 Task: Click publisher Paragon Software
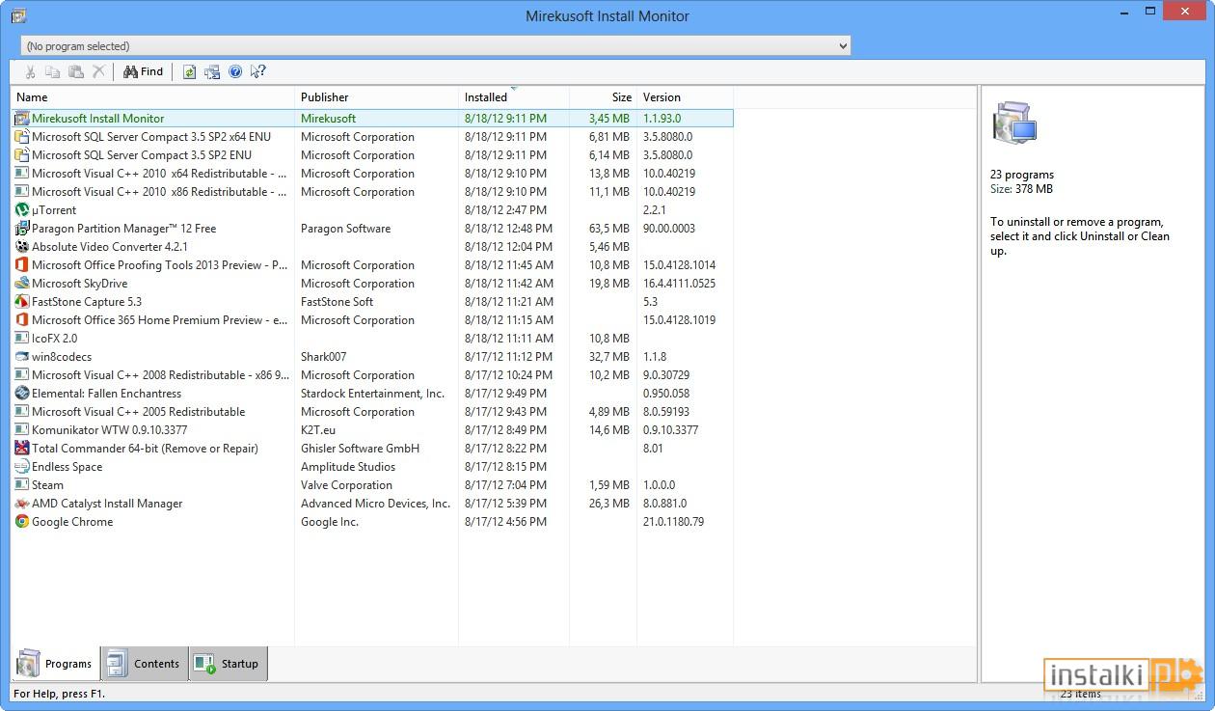tap(345, 229)
